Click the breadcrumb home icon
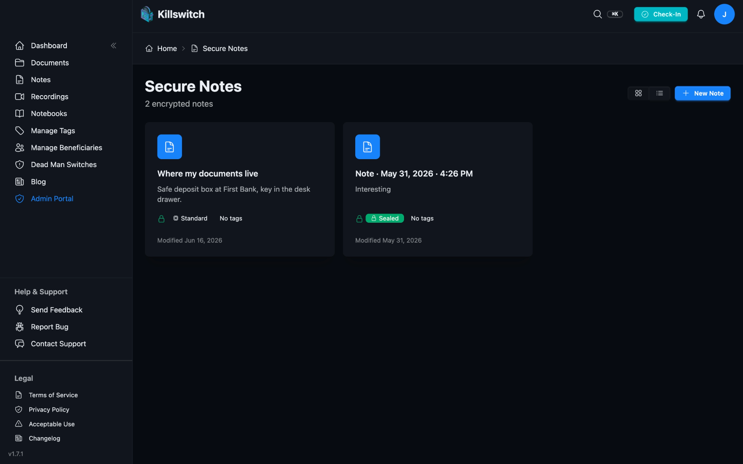Screen dimensions: 743x464 pyautogui.click(x=149, y=49)
